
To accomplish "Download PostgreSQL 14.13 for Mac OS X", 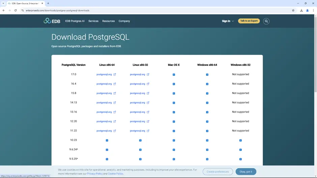I will click(174, 103).
